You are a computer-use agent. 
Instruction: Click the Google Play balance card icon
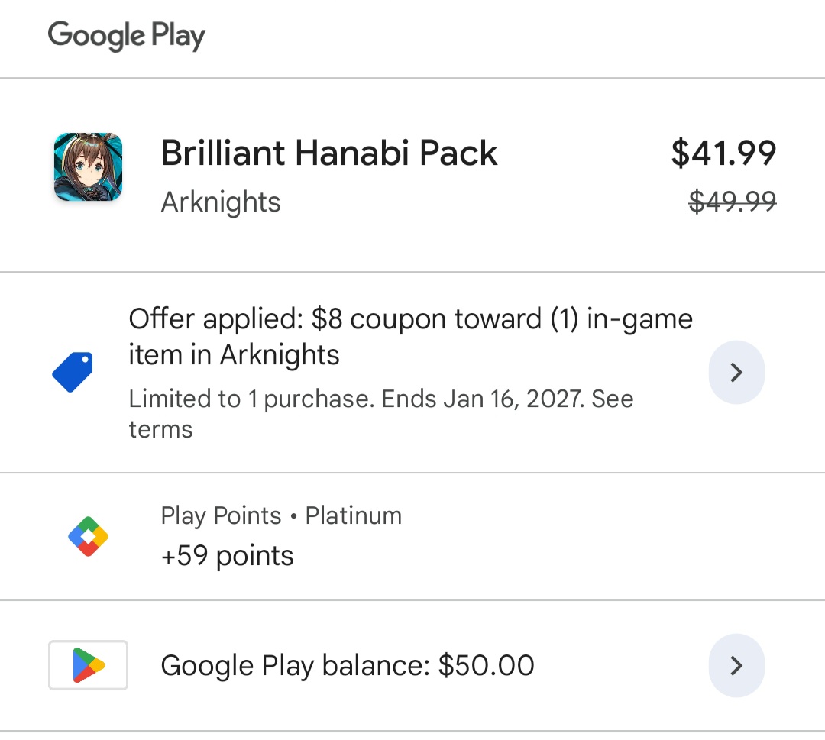pyautogui.click(x=88, y=665)
